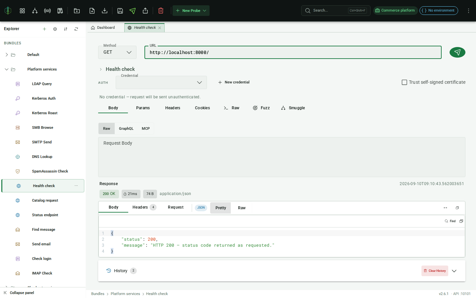
Task: Expand the History panel chevron
Action: tap(454, 271)
